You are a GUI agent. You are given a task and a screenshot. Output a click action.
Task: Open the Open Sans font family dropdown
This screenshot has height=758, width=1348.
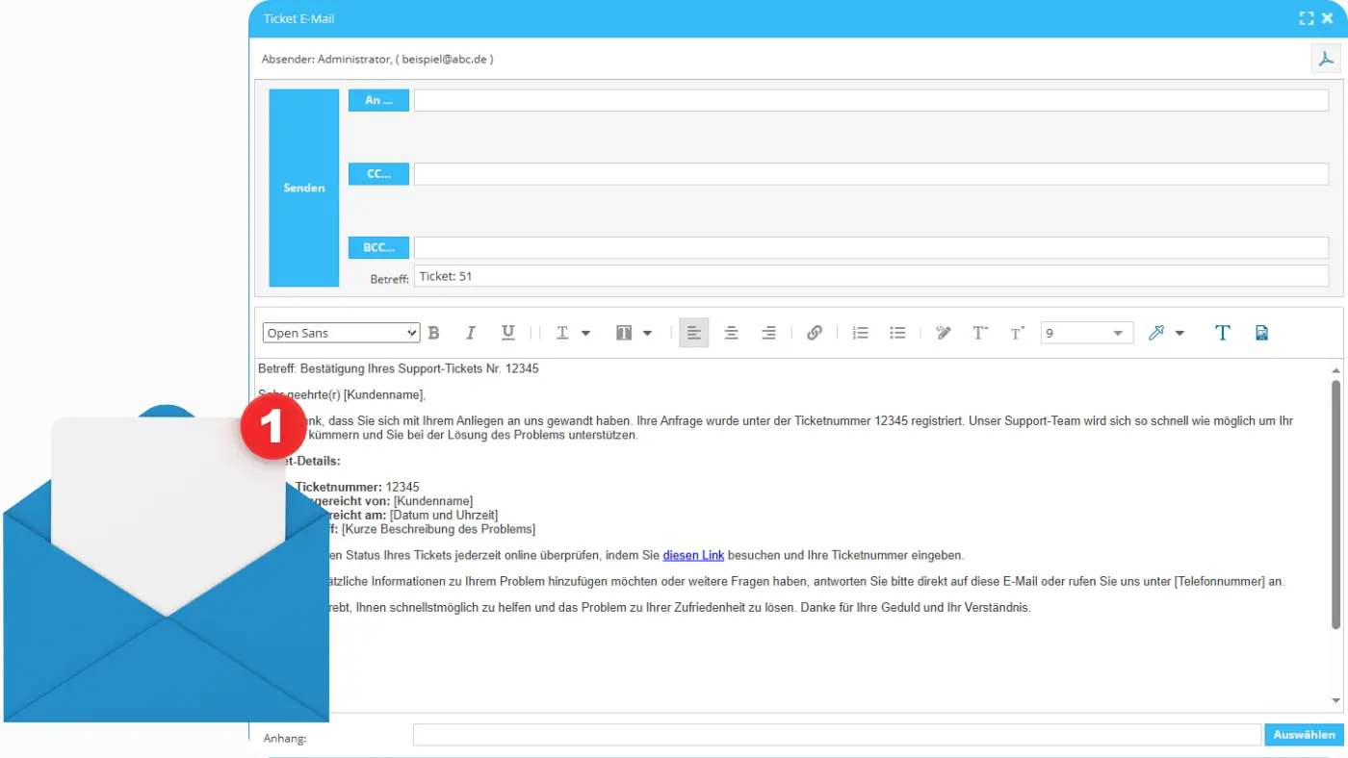tap(341, 332)
